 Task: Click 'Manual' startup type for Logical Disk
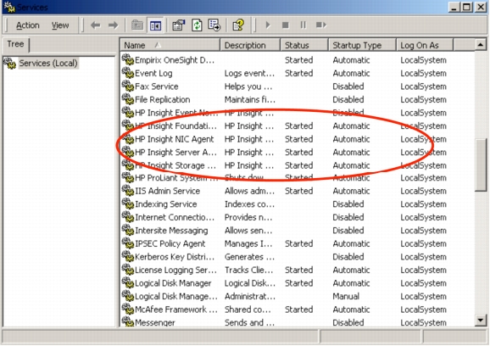(x=346, y=296)
